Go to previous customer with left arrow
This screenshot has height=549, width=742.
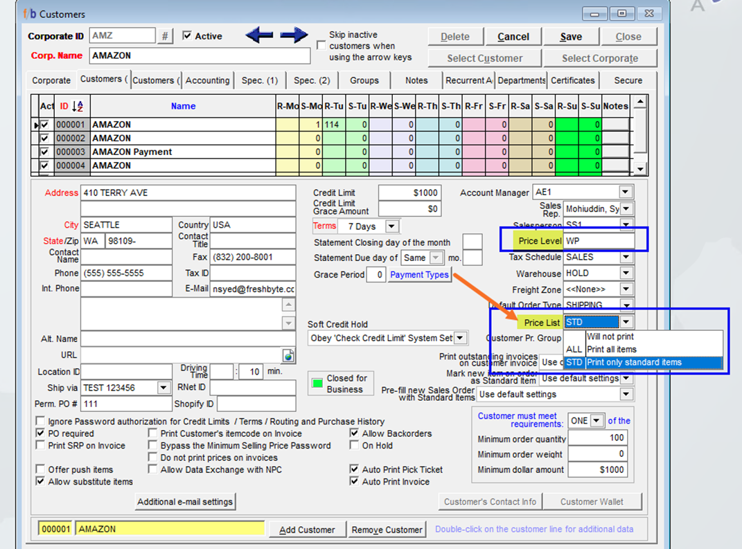(x=259, y=35)
